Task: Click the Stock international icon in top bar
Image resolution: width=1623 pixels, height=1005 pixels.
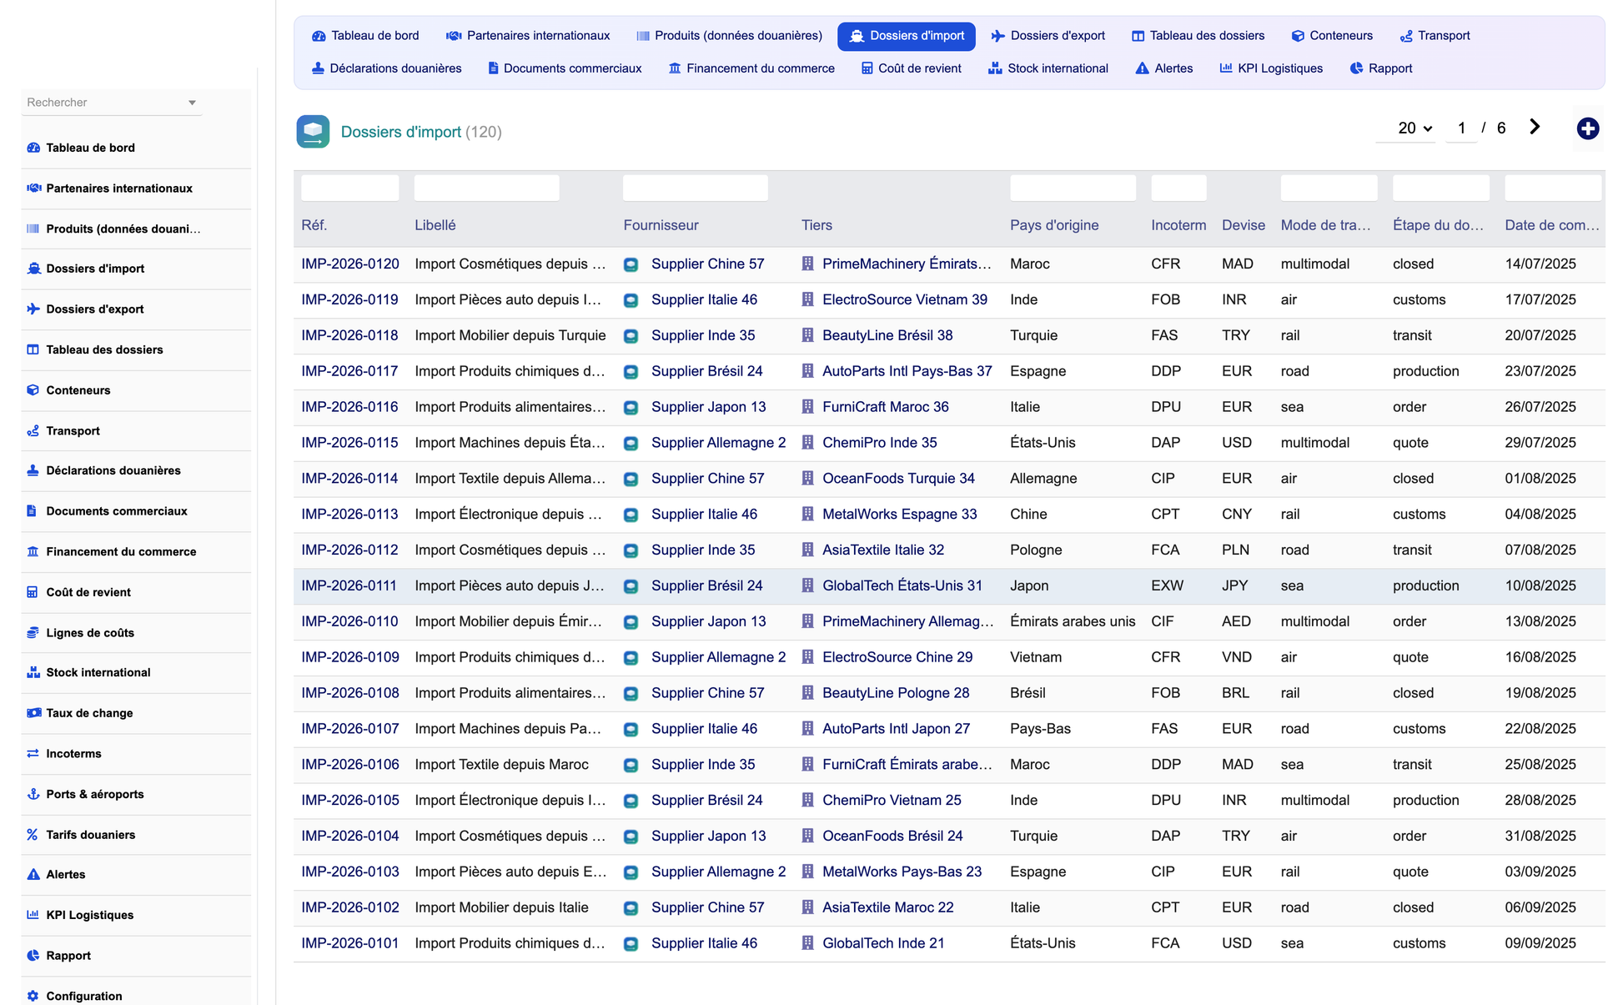Action: 995,68
